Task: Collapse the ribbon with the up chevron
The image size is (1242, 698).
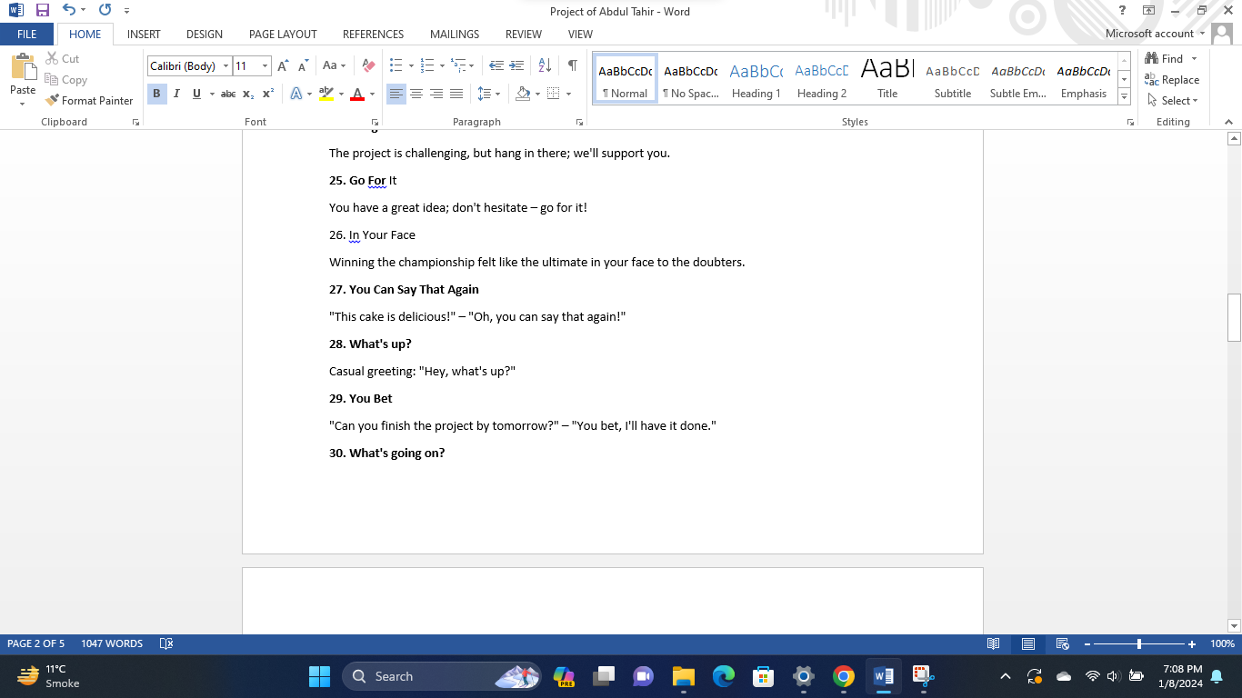Action: click(1228, 122)
